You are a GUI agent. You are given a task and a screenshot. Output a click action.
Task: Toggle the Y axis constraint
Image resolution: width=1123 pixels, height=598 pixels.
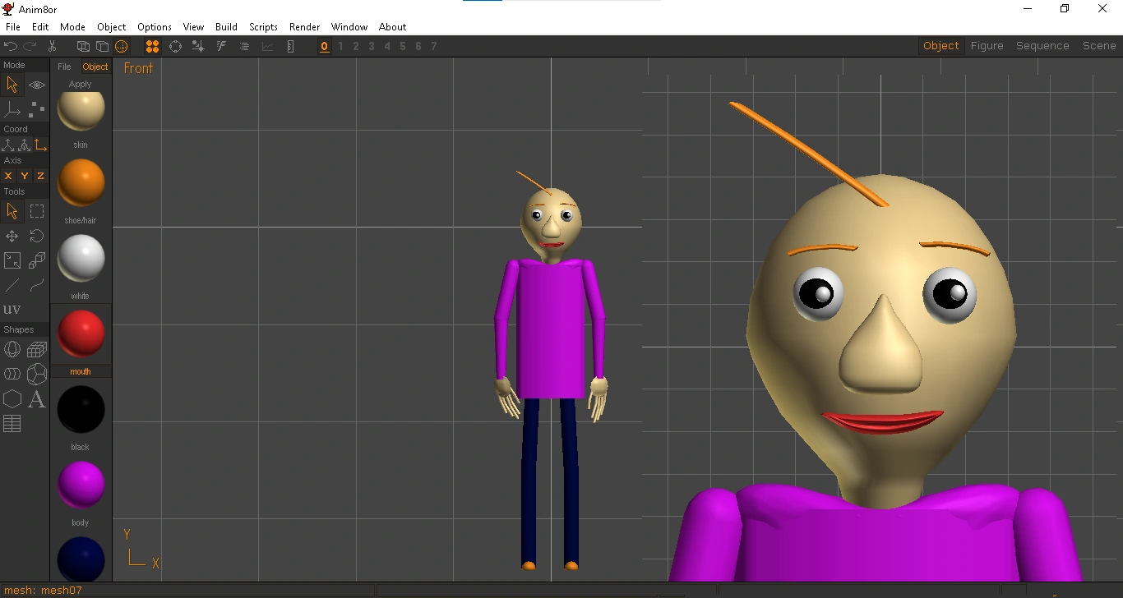point(23,175)
